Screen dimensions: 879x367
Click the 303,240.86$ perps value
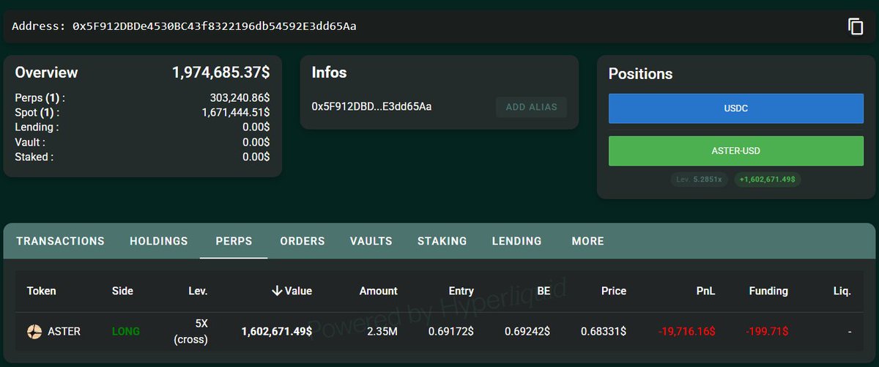[240, 97]
